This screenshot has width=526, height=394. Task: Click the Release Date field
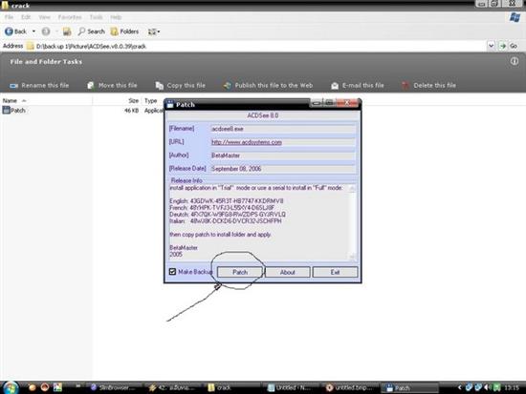282,169
